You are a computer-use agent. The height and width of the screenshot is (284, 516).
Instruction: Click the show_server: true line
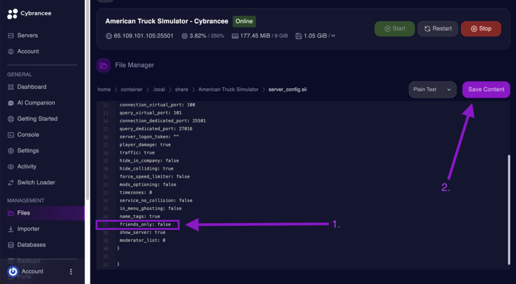click(143, 232)
